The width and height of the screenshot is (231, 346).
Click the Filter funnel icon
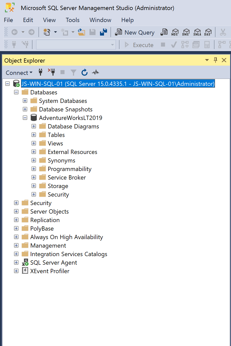73,73
